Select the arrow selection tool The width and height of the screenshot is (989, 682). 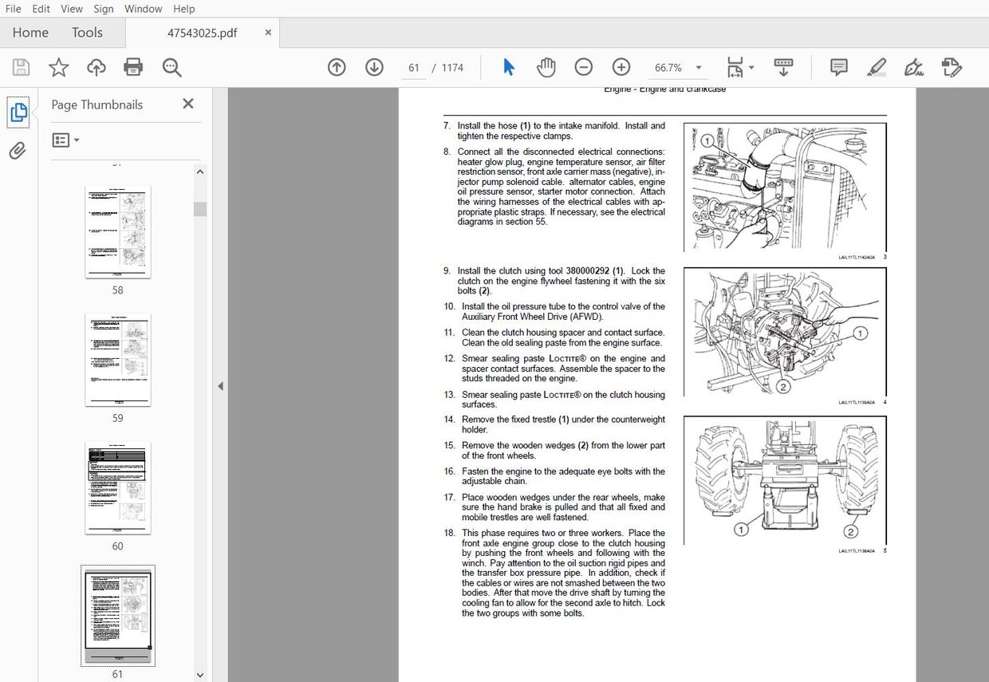click(x=508, y=67)
